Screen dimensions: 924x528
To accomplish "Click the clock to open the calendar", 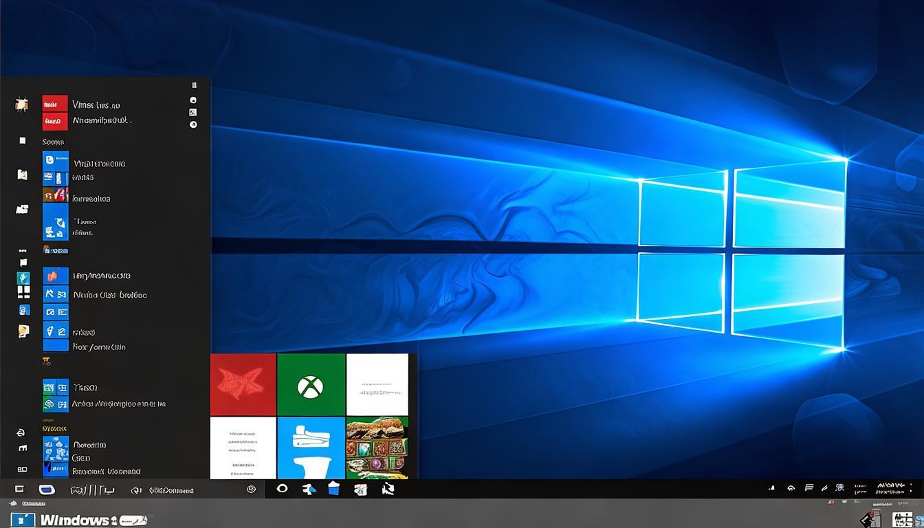I will point(891,488).
